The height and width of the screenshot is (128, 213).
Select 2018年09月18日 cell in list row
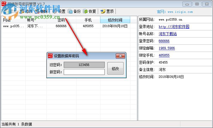coord(115,26)
